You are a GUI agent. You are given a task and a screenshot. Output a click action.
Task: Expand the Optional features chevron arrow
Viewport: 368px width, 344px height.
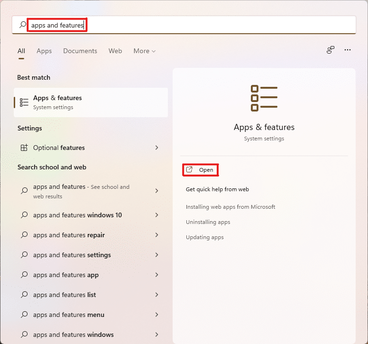(x=156, y=148)
